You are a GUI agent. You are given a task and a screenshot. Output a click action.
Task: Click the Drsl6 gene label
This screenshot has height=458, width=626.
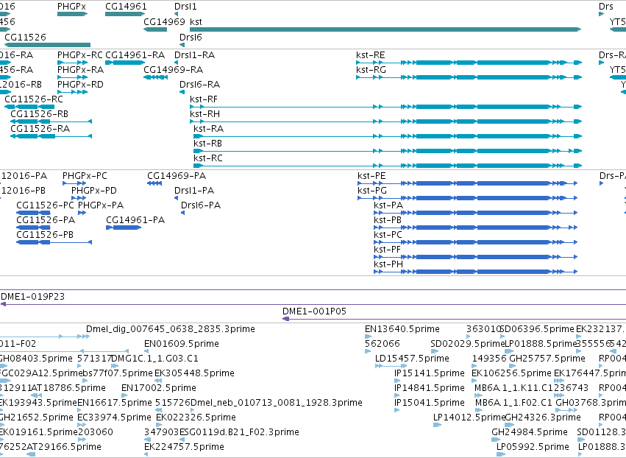(191, 37)
